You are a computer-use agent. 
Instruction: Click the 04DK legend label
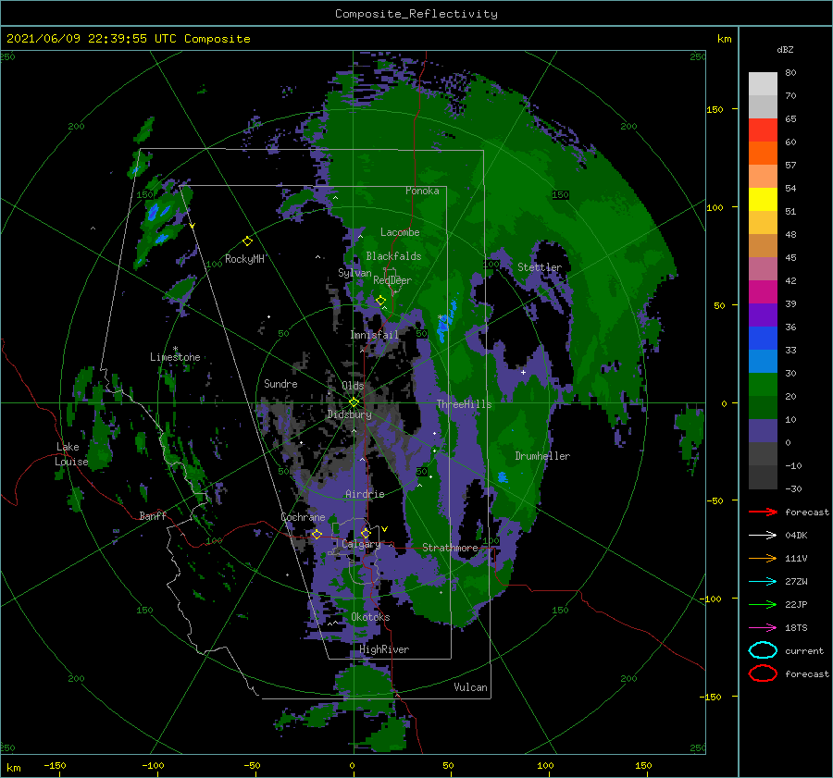pos(796,536)
